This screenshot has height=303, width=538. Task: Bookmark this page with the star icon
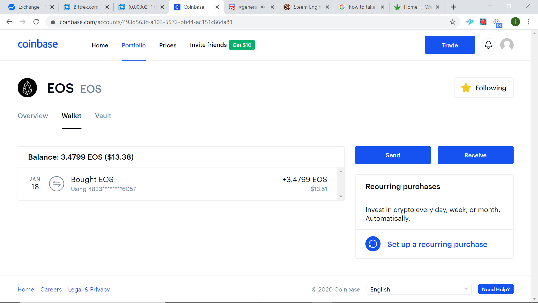point(453,22)
